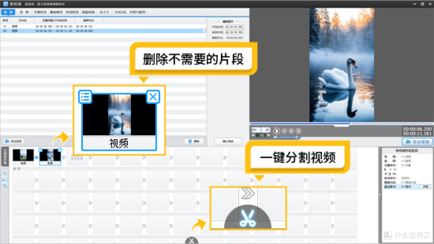Mute the preview with the speaker icon
The image size is (434, 244).
(276, 137)
